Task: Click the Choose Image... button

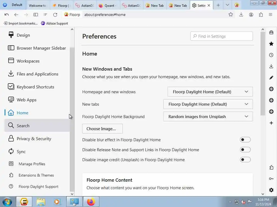Action: pyautogui.click(x=103, y=129)
